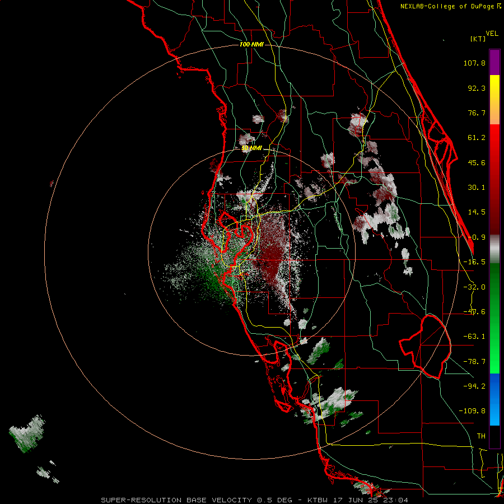Click the [KT] units label
Viewport: 504px width, 504px height.
[x=478, y=39]
